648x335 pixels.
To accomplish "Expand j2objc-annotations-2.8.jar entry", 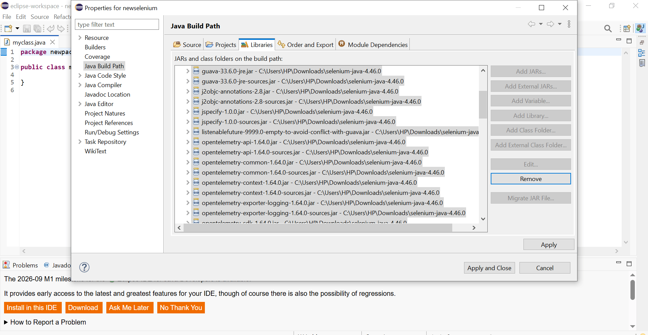I will (188, 91).
